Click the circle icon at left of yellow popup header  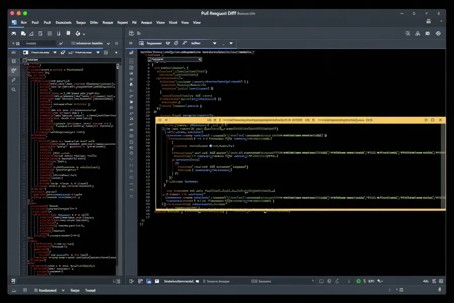click(160, 120)
